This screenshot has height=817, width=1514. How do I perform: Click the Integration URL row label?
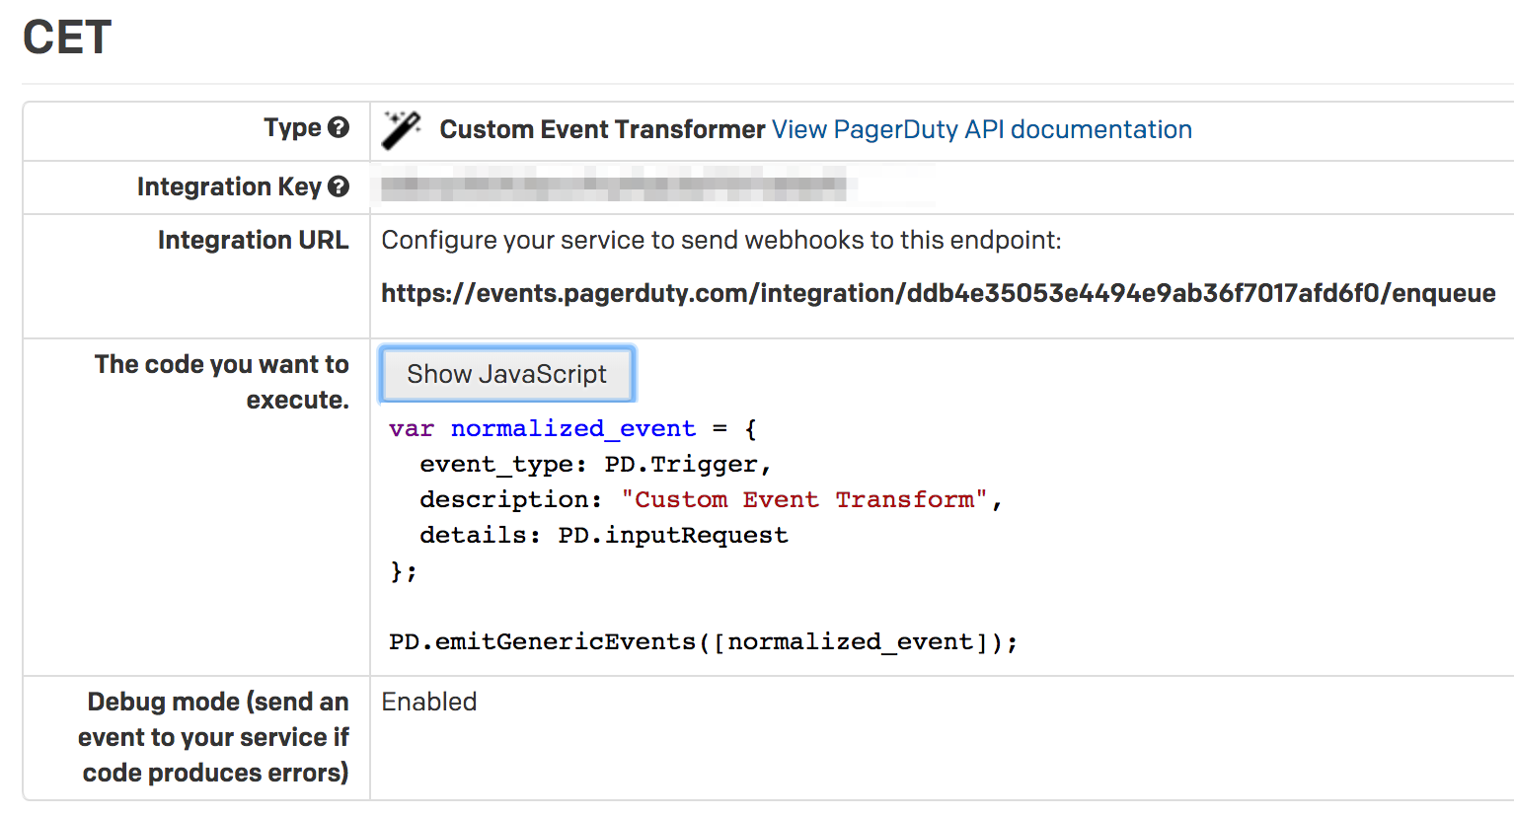pyautogui.click(x=253, y=240)
